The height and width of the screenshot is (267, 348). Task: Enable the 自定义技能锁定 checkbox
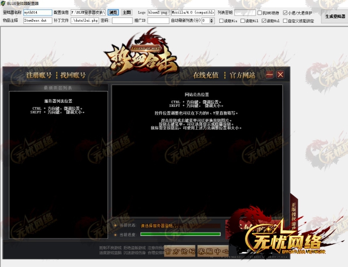click(285, 21)
